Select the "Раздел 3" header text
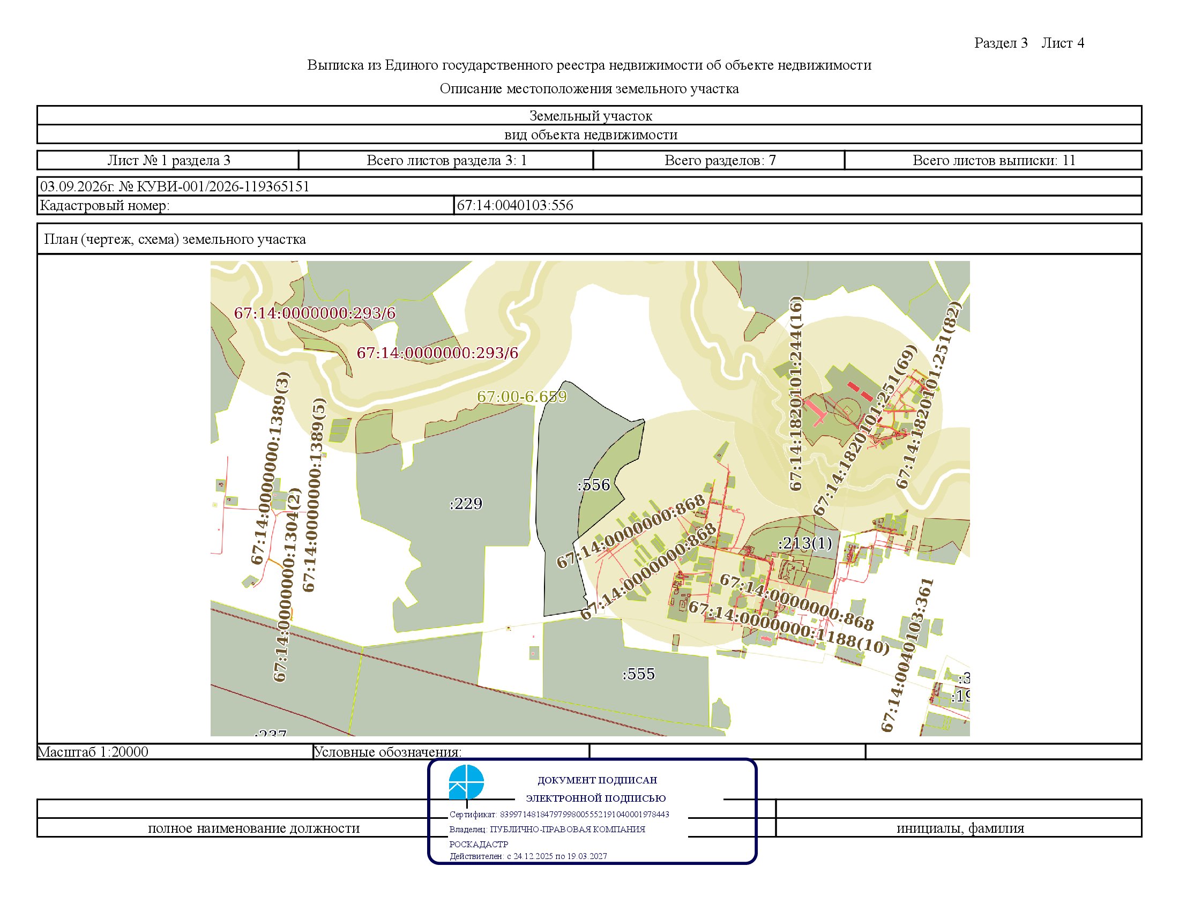The height and width of the screenshot is (911, 1179). pyautogui.click(x=1001, y=43)
